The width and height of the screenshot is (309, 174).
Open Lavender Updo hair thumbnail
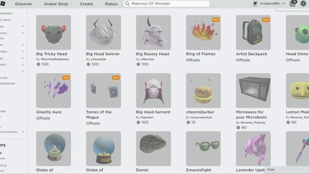pyautogui.click(x=253, y=148)
